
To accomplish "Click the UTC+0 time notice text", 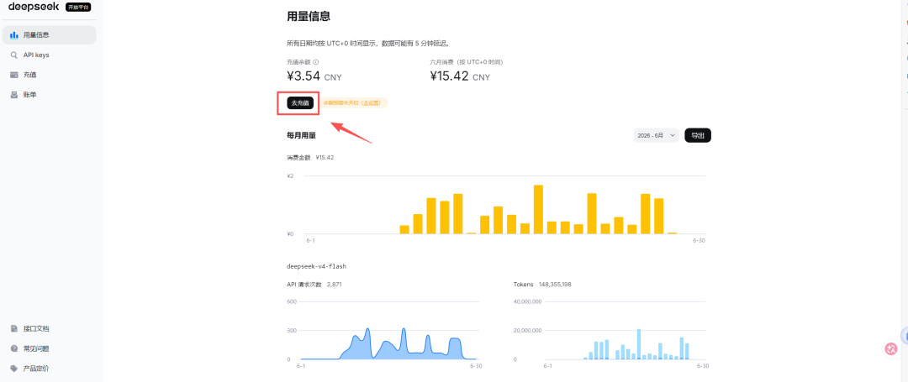I will coord(368,44).
